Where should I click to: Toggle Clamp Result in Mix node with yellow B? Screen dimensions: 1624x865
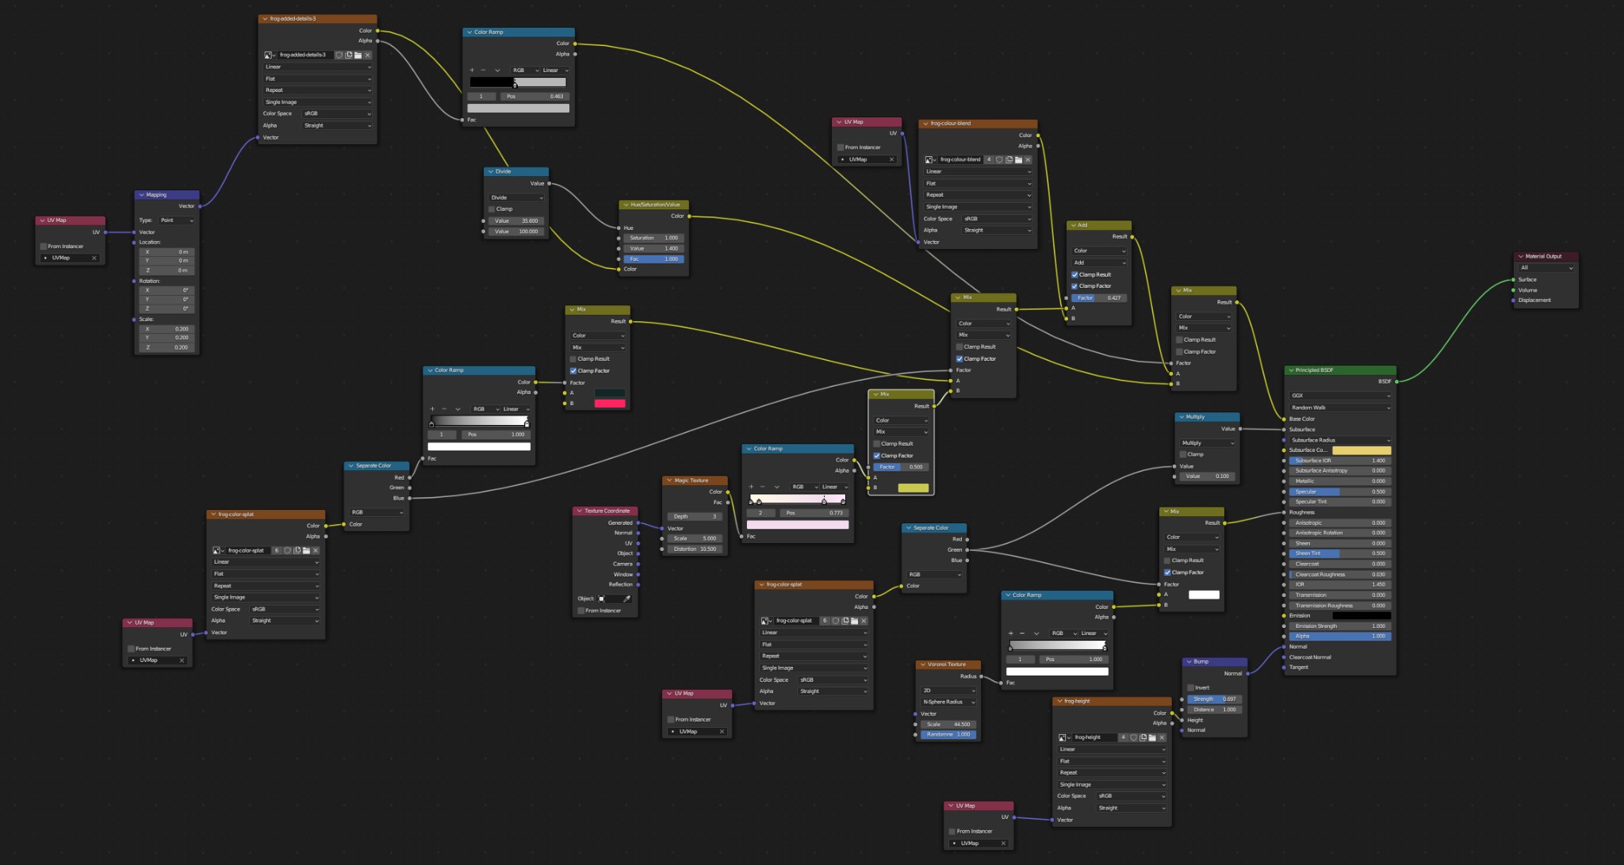877,443
